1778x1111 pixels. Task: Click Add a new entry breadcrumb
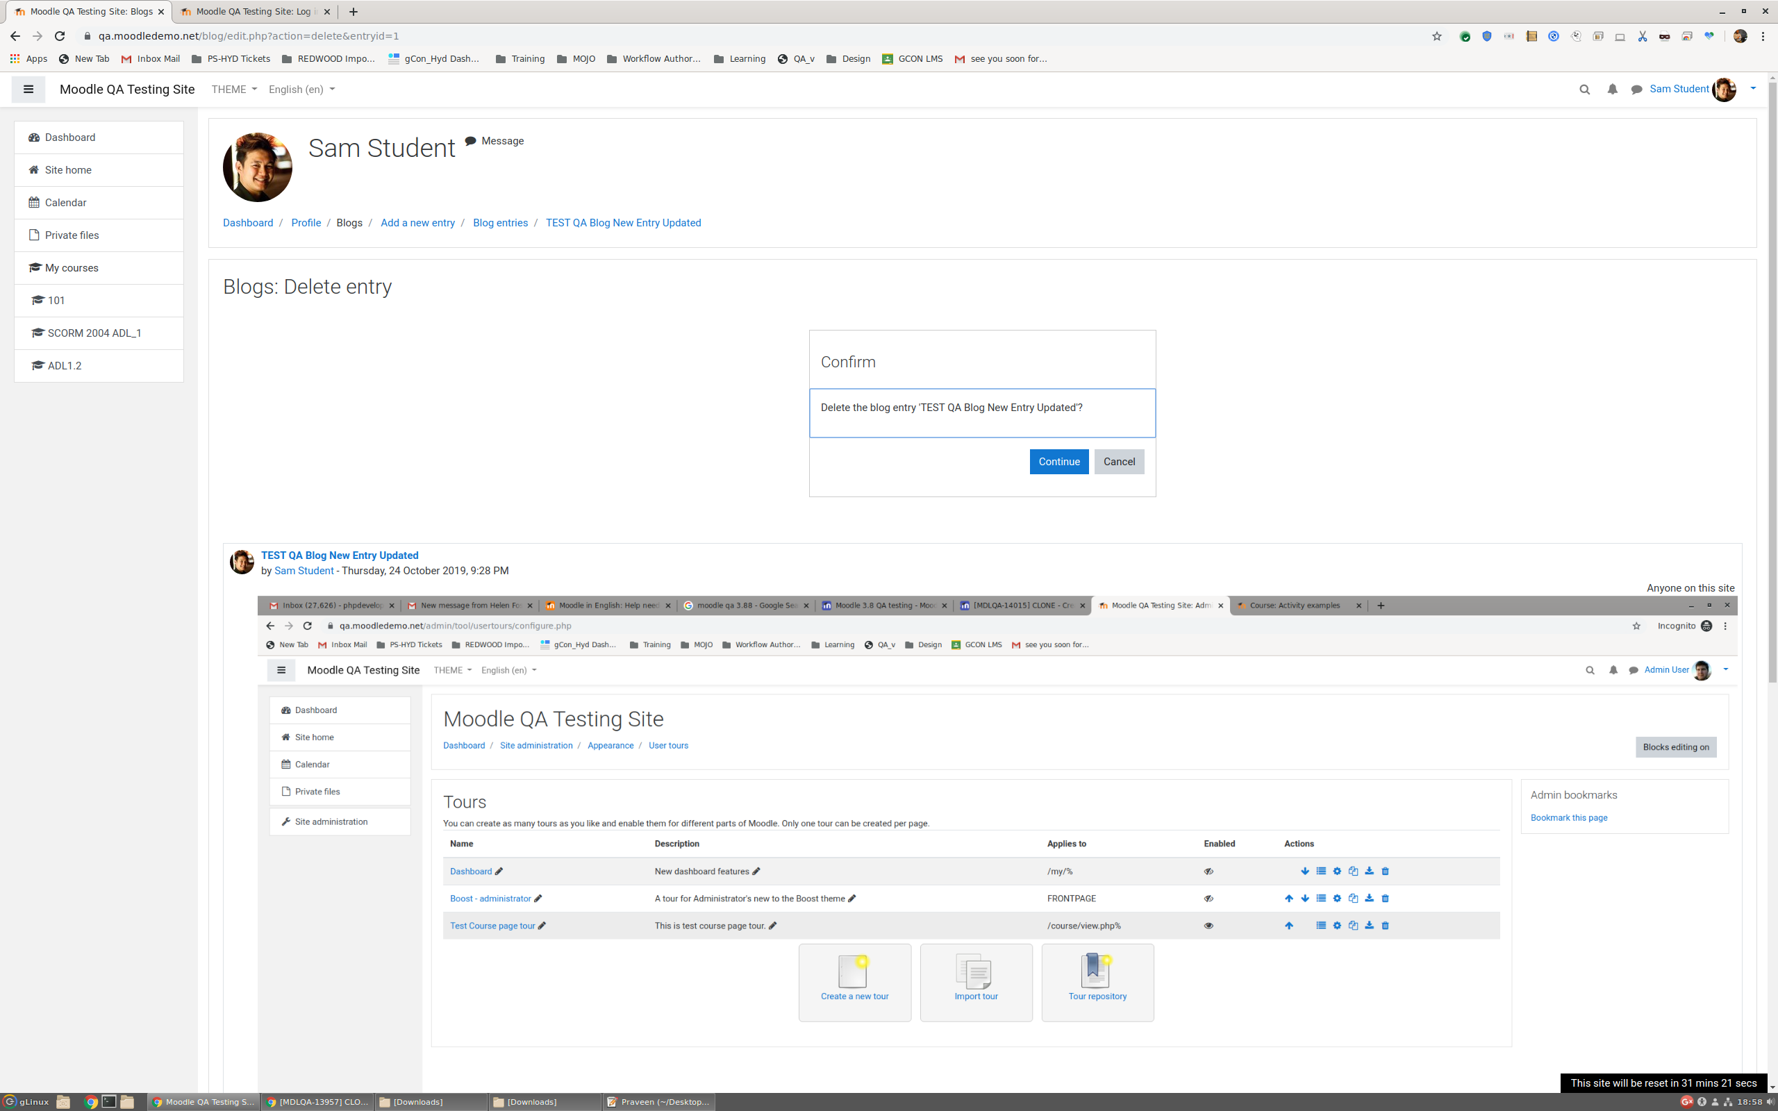click(x=417, y=223)
